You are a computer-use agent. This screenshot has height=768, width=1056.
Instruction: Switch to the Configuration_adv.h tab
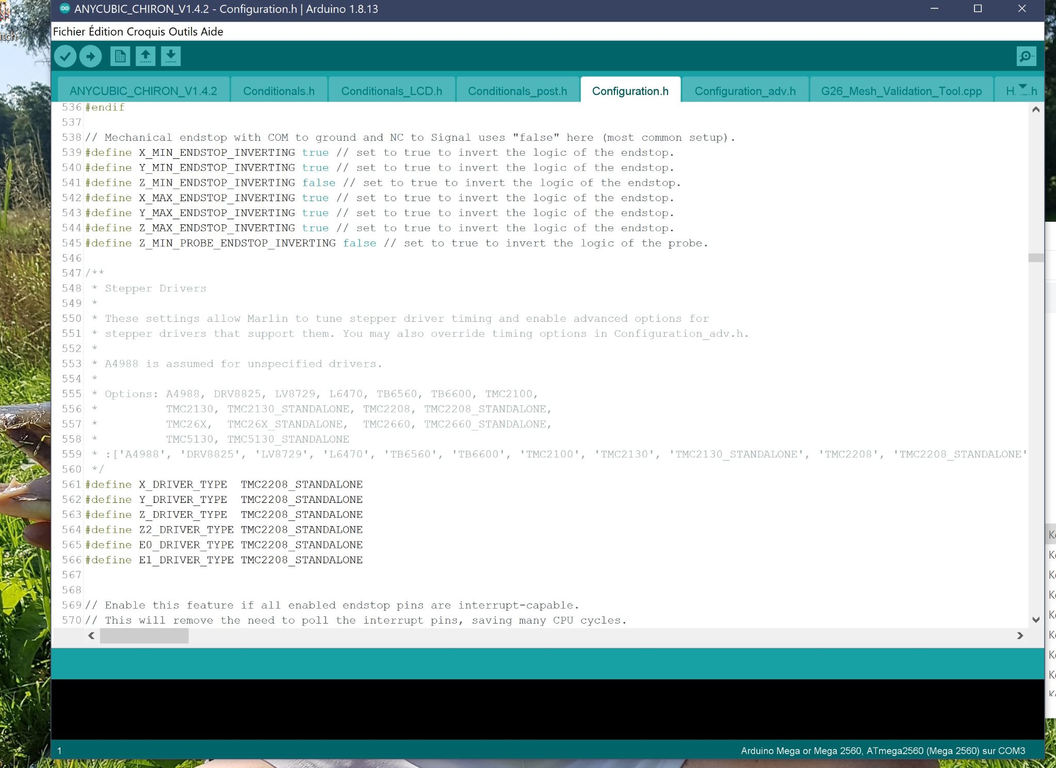[745, 91]
